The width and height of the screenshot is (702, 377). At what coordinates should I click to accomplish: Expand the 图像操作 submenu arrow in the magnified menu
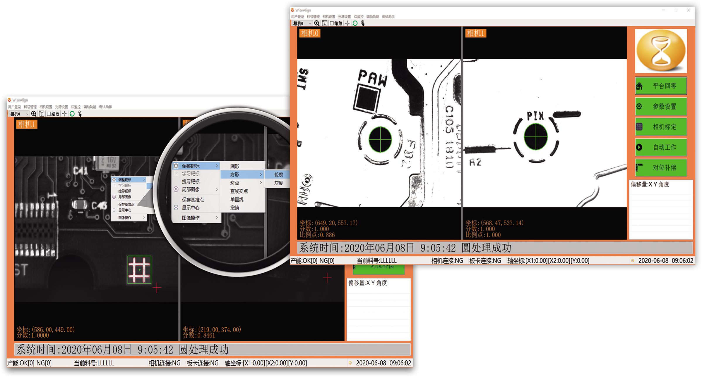[x=217, y=218]
